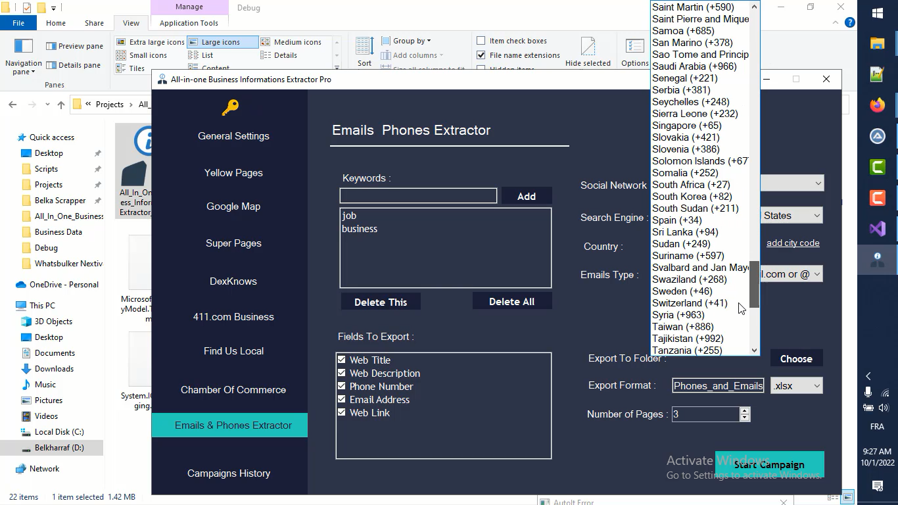Image resolution: width=898 pixels, height=505 pixels.
Task: Show hidden system tray icons
Action: [868, 376]
